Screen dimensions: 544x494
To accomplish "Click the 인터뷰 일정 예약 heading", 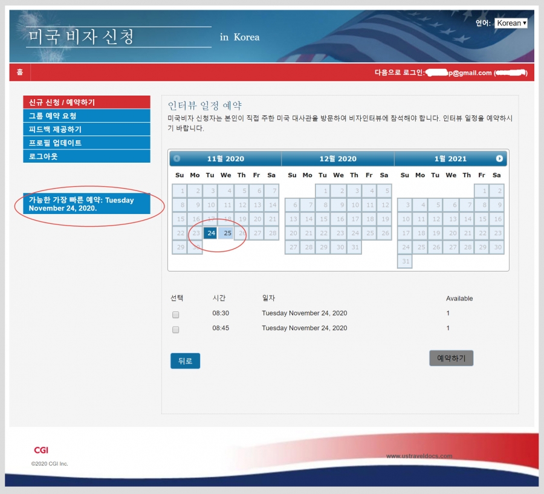I will [x=205, y=105].
